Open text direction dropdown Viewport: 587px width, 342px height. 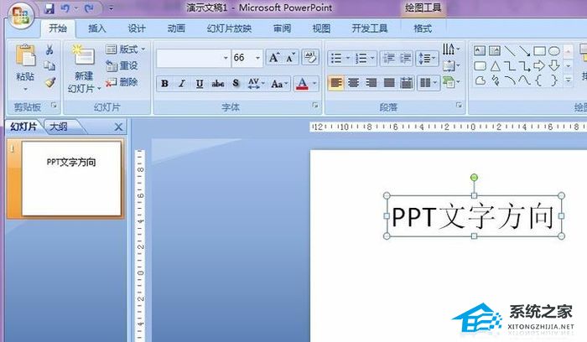tap(451, 49)
